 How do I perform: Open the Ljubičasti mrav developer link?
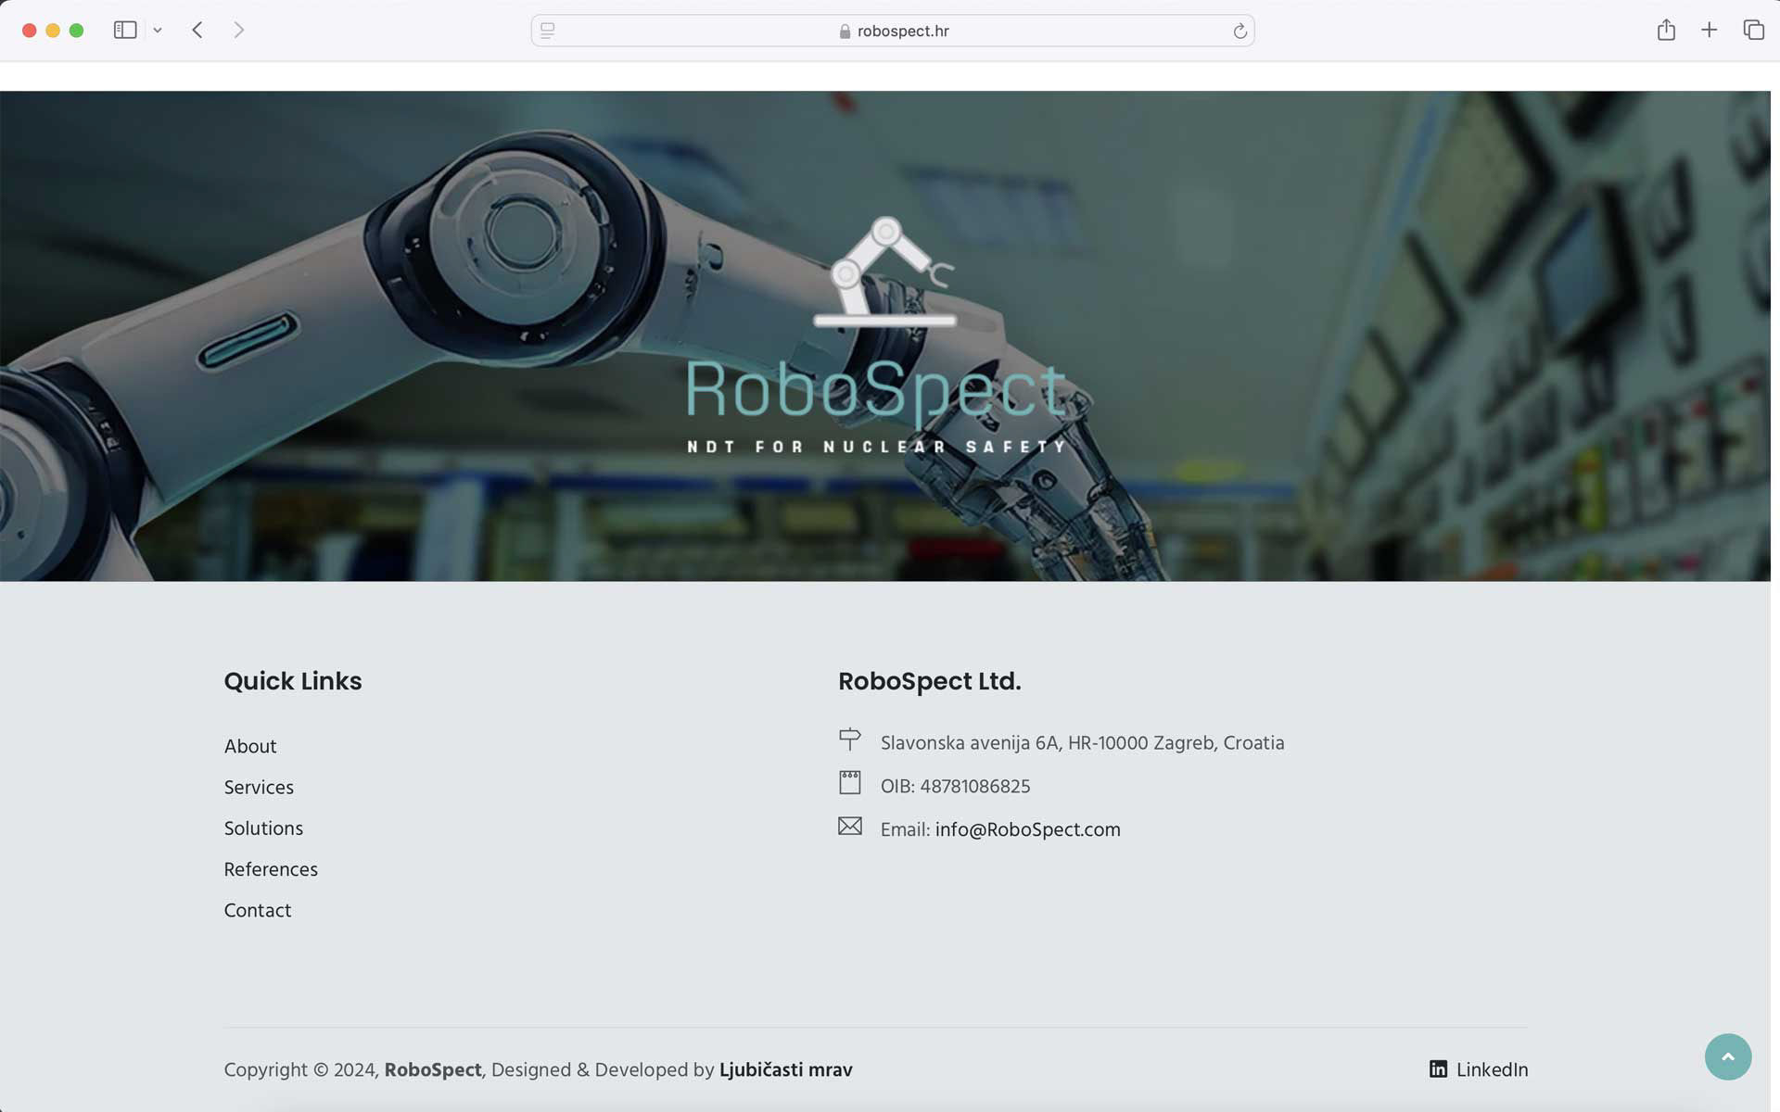[x=785, y=1069]
